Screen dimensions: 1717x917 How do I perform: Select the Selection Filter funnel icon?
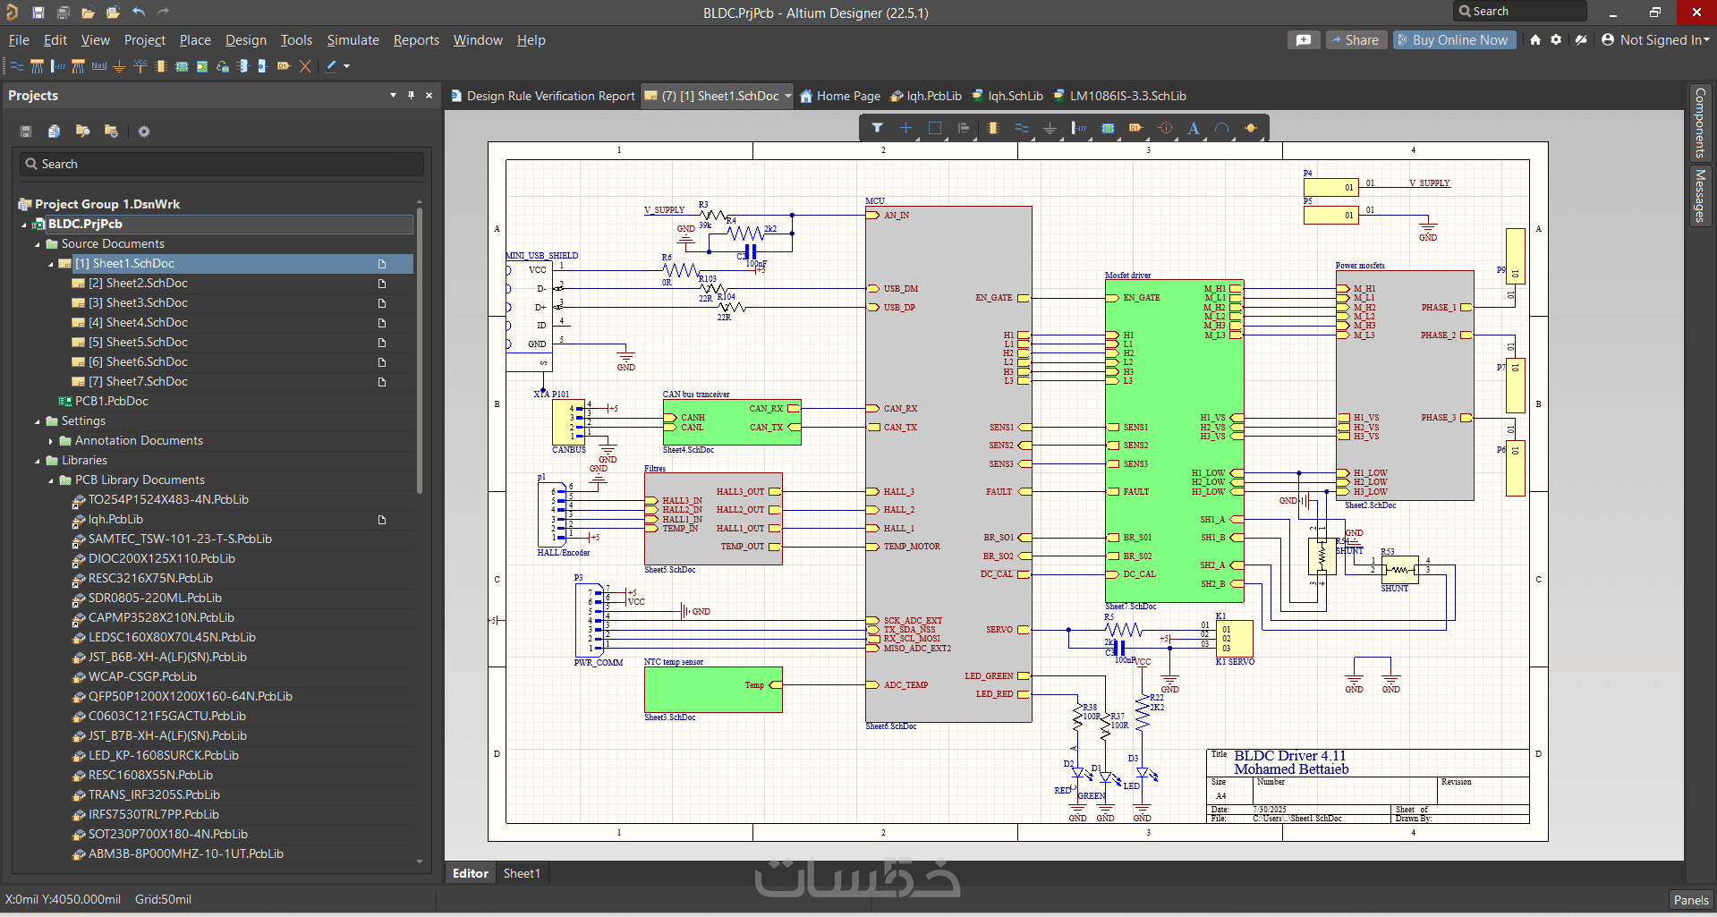click(x=877, y=128)
